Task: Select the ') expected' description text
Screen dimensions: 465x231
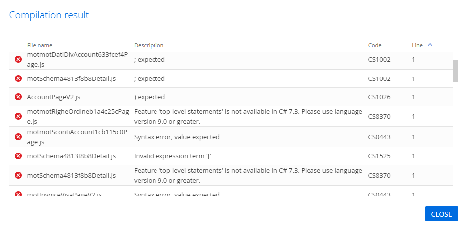Action: (150, 97)
